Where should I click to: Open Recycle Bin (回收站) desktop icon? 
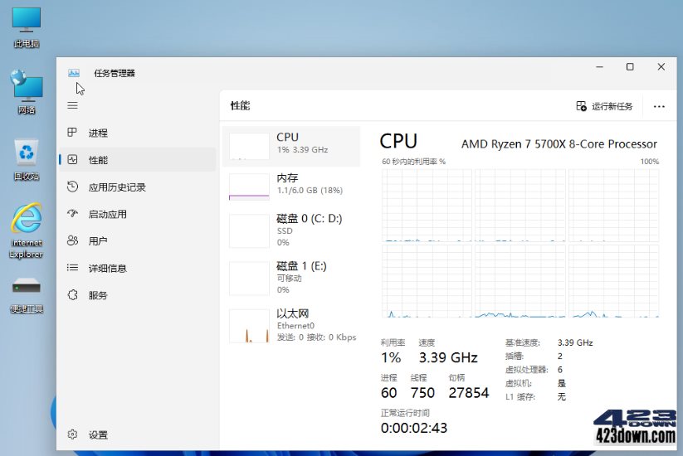point(26,159)
